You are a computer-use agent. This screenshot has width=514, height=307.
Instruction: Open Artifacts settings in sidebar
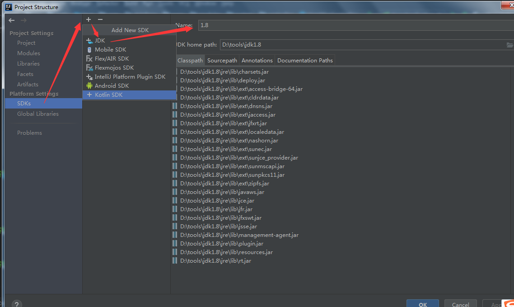coord(28,84)
